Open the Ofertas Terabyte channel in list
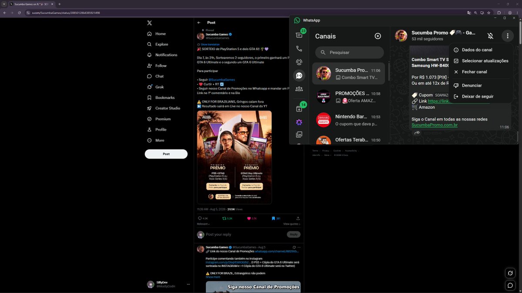 click(348, 140)
